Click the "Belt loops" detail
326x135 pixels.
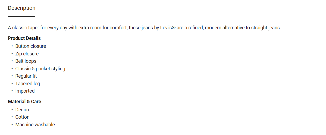click(x=26, y=61)
